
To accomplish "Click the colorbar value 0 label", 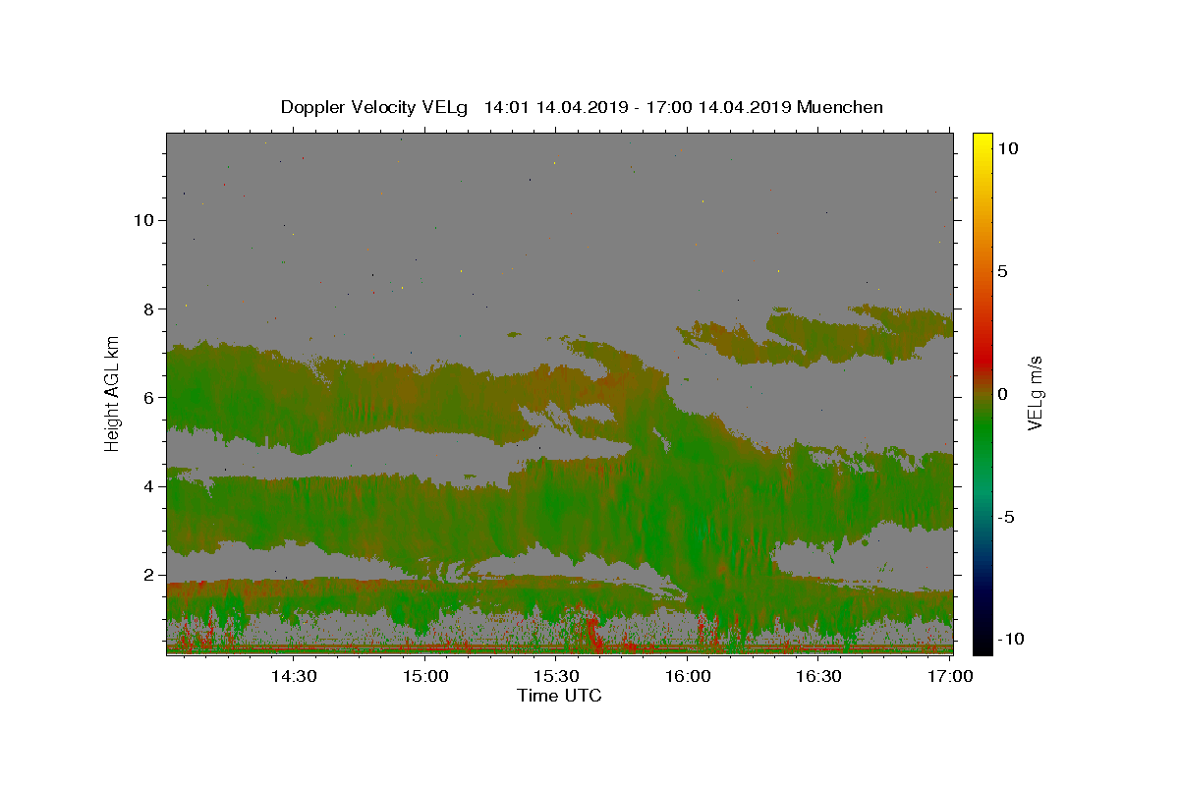I will [1003, 394].
